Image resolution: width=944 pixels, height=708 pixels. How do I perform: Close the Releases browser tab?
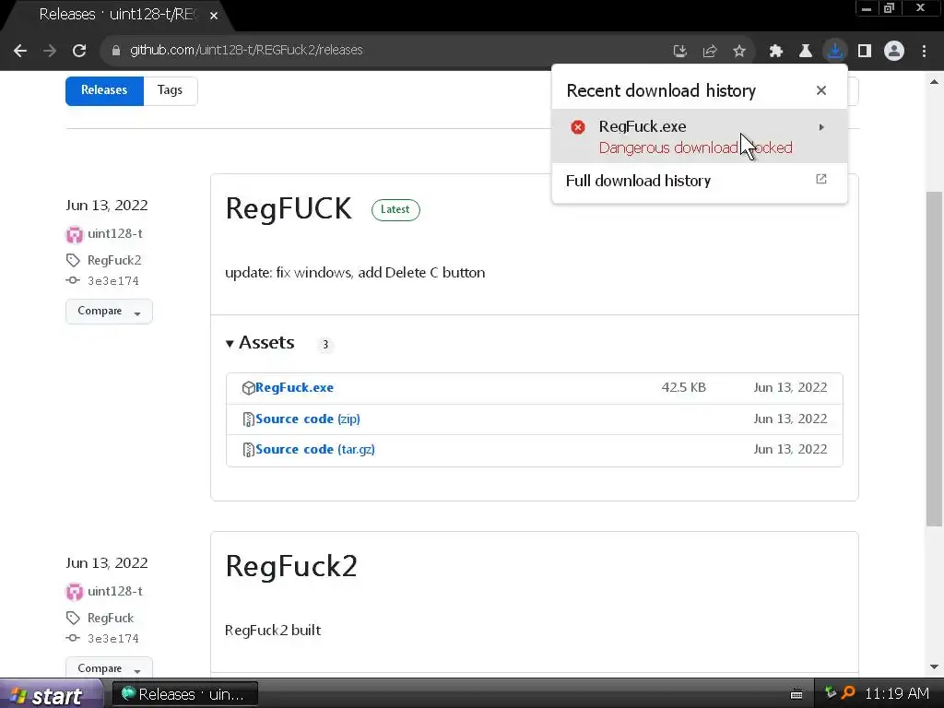tap(214, 16)
